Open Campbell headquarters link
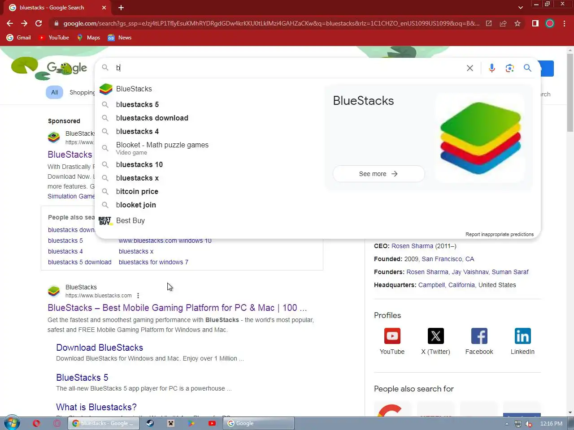574x430 pixels. click(431, 285)
